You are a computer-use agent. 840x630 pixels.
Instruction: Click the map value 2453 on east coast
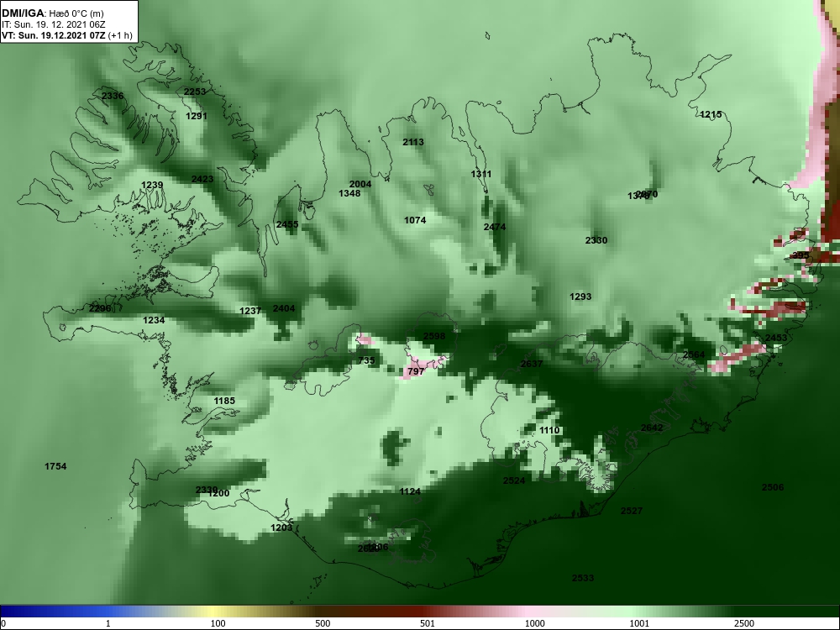(x=776, y=338)
